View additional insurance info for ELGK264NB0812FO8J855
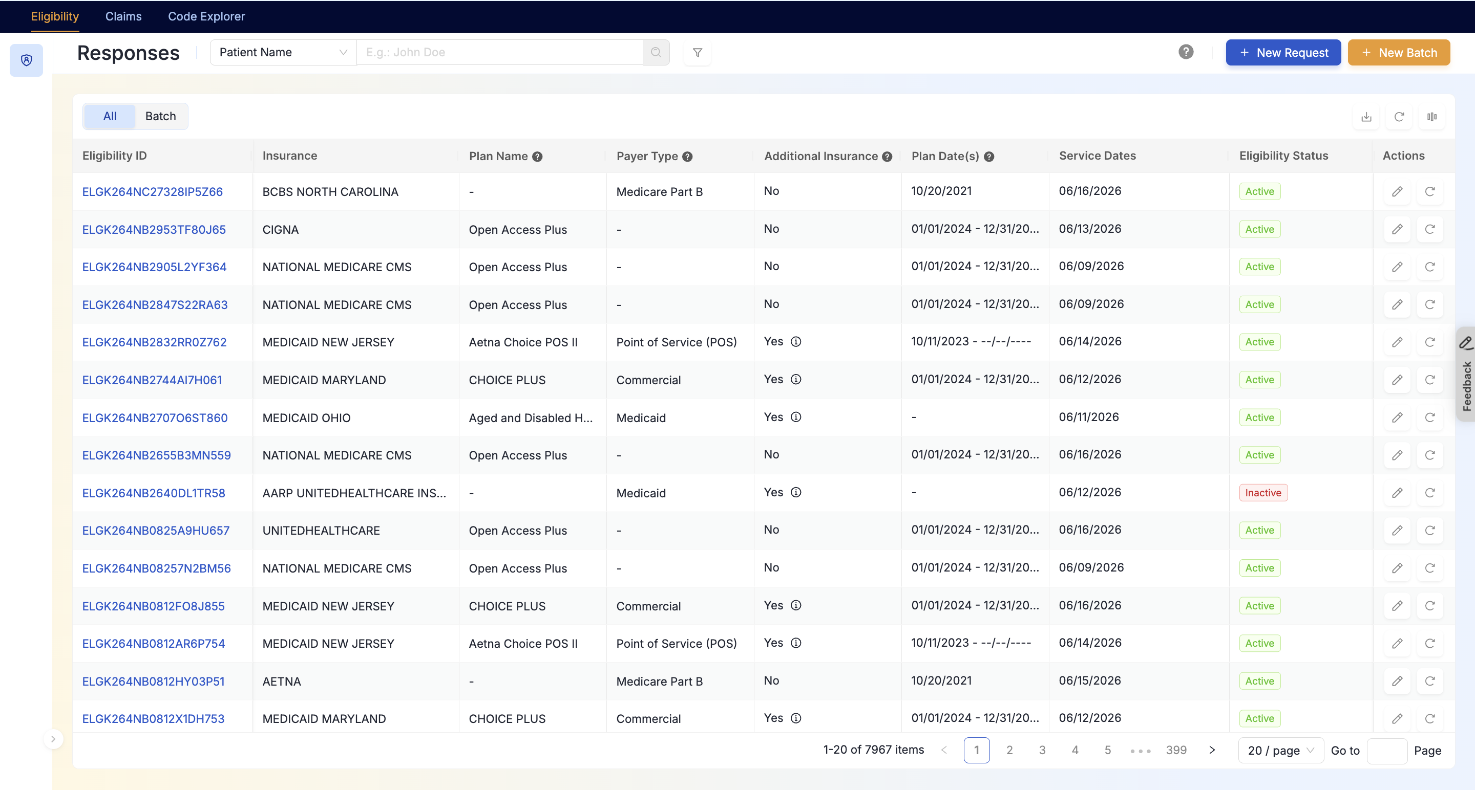 (796, 605)
